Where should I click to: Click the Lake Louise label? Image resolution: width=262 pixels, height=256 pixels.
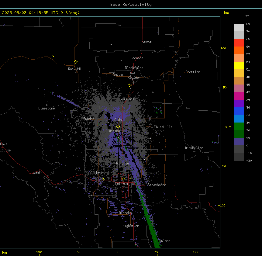[x=5, y=147]
